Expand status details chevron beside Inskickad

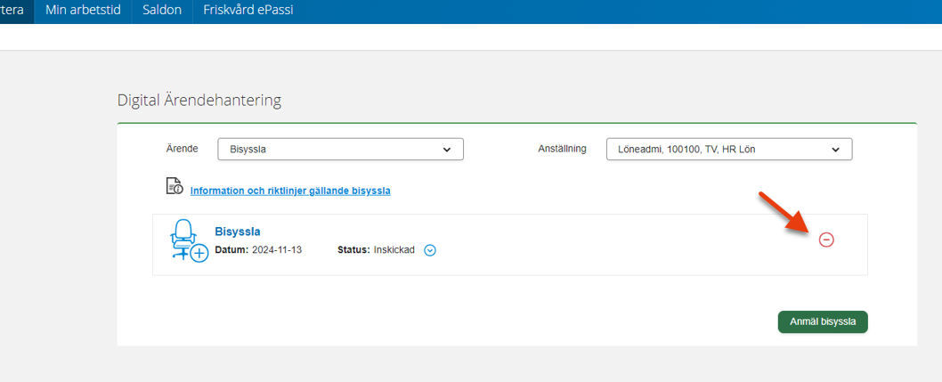429,250
